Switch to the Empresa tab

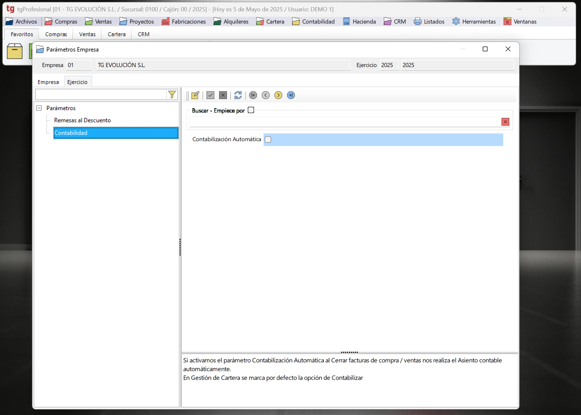[48, 82]
